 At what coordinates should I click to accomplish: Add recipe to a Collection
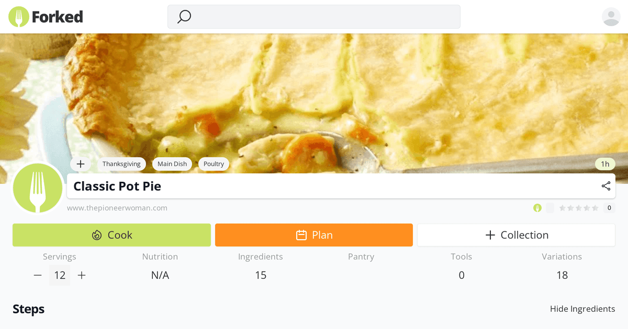516,235
